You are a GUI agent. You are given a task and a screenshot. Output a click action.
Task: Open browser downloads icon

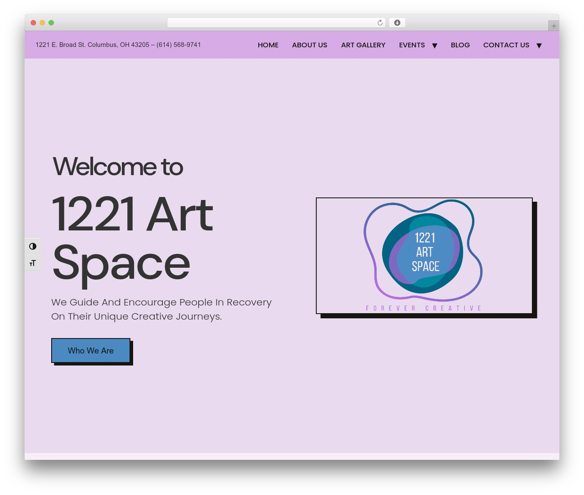point(397,23)
